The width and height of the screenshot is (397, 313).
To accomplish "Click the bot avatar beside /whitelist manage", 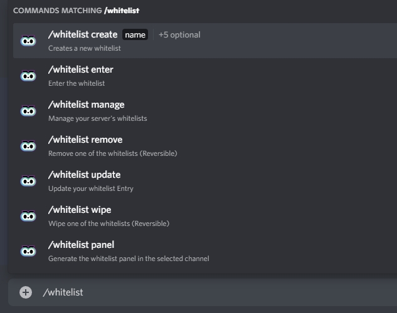I will tap(28, 111).
